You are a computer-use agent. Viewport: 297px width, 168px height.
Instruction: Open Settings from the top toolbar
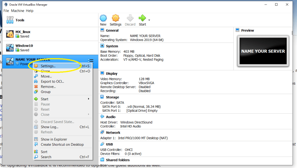(x=115, y=20)
